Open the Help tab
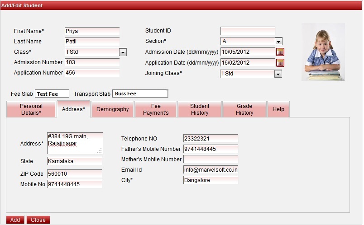 point(278,109)
